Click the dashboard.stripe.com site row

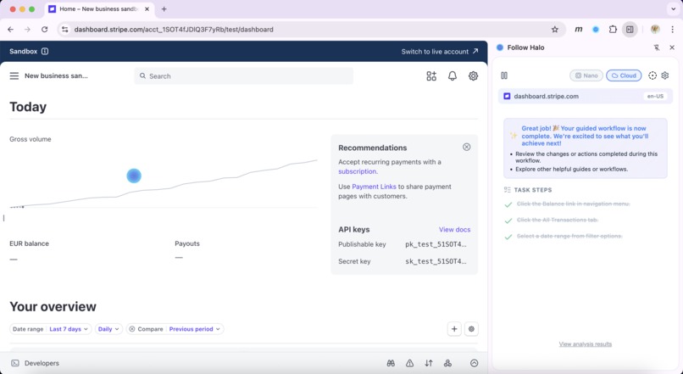pyautogui.click(x=586, y=97)
